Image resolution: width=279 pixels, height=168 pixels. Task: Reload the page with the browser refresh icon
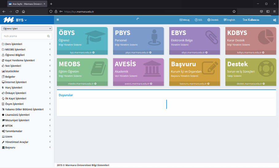click(17, 12)
